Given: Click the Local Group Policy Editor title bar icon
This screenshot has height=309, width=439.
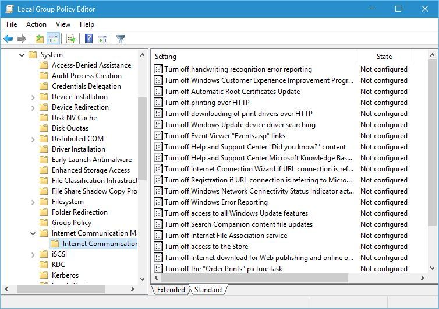Looking at the screenshot, I should 9,9.
